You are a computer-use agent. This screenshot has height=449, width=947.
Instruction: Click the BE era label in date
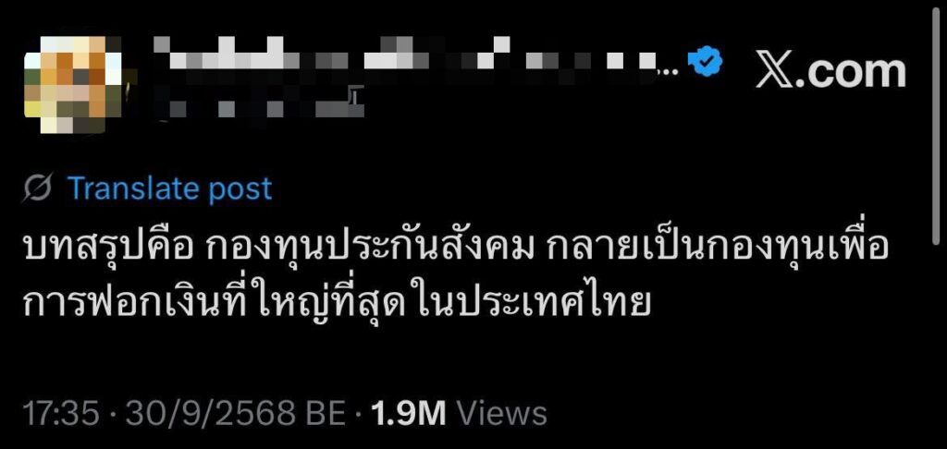323,414
